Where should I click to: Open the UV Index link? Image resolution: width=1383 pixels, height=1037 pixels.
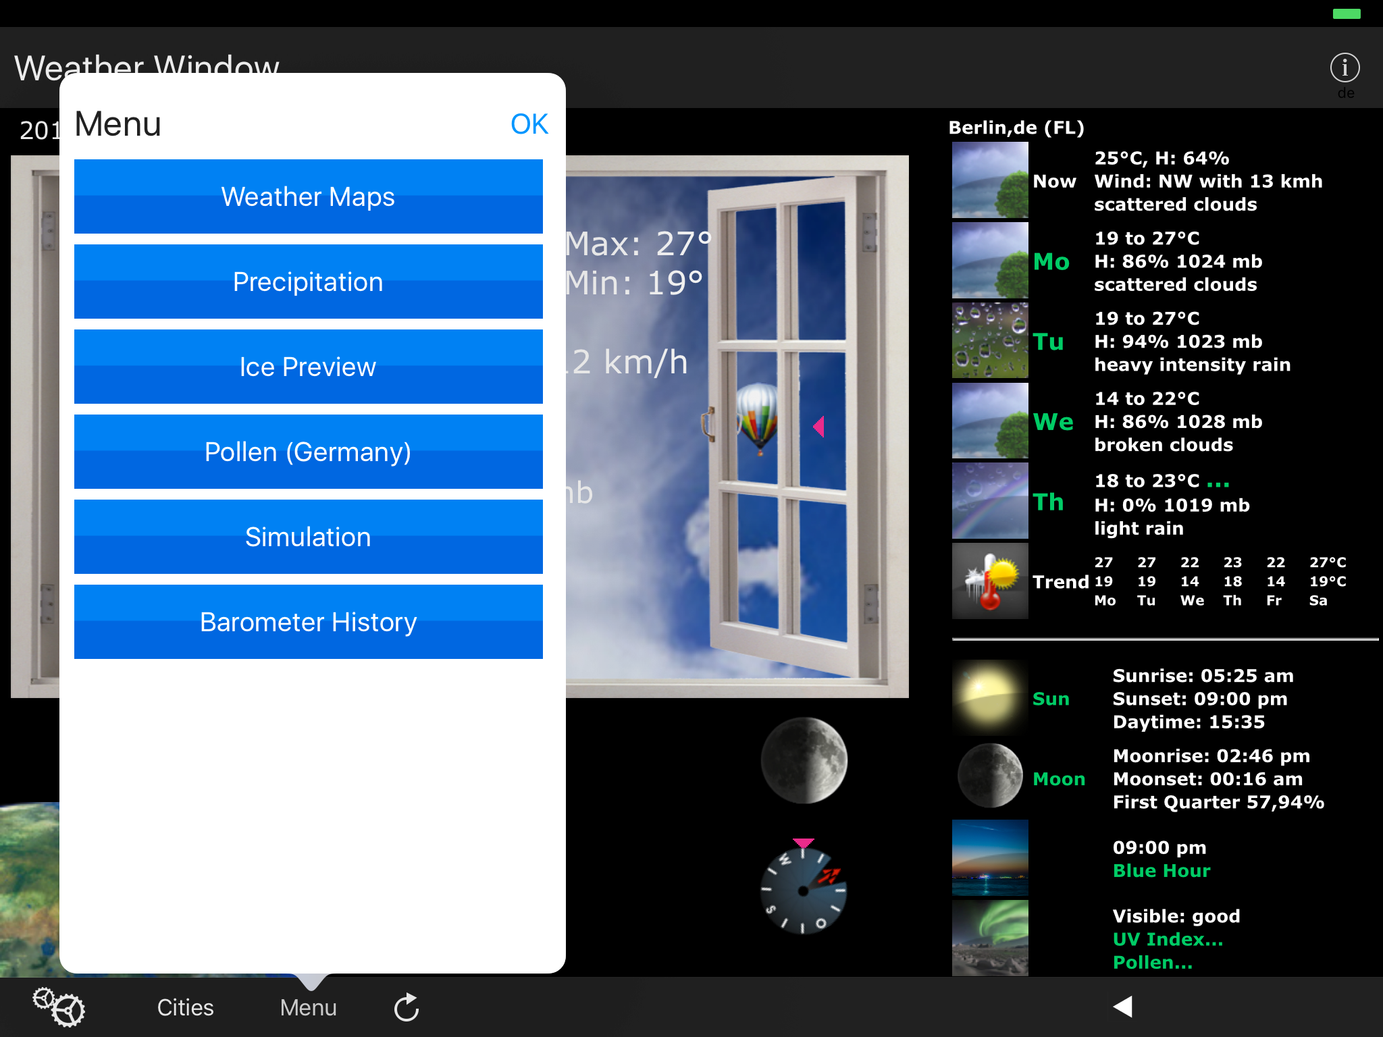tap(1168, 939)
